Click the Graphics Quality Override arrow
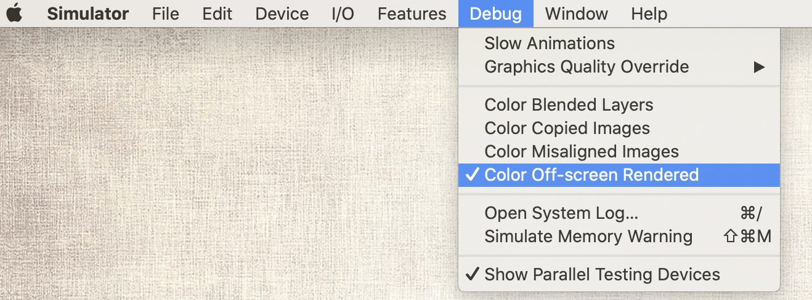Viewport: 812px width, 300px height. [x=760, y=67]
